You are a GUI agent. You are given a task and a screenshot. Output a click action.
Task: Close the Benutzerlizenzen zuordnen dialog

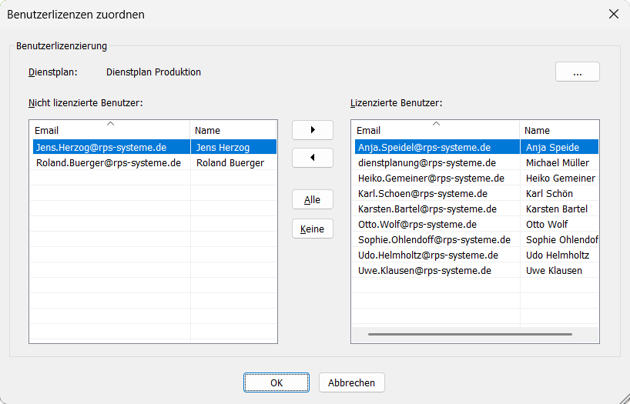(614, 14)
